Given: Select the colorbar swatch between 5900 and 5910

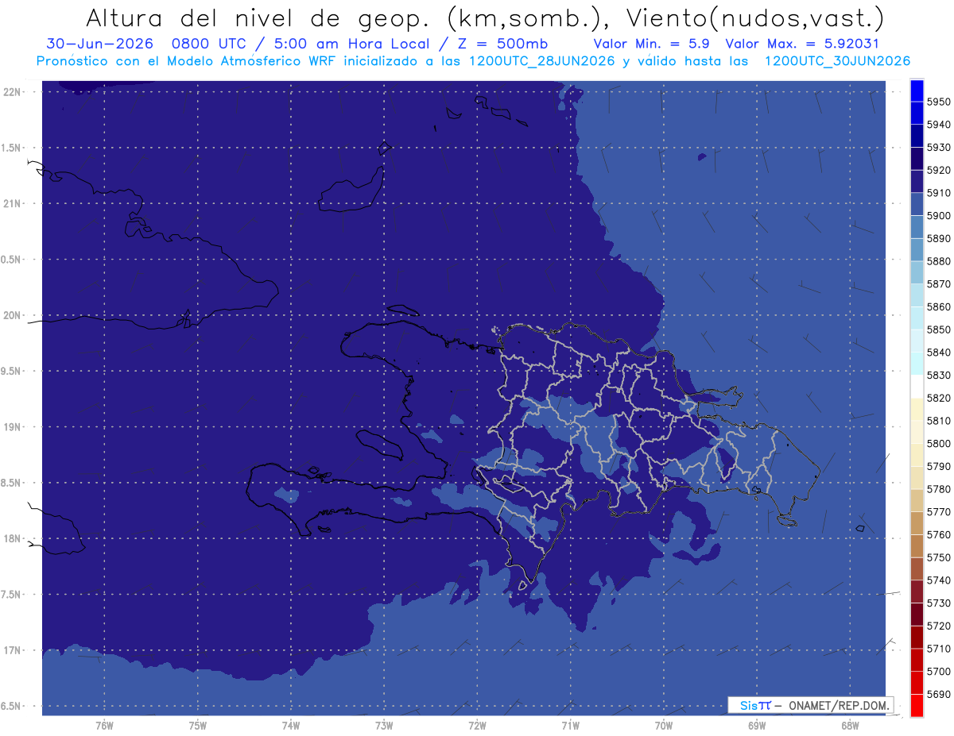Looking at the screenshot, I should click(x=917, y=204).
